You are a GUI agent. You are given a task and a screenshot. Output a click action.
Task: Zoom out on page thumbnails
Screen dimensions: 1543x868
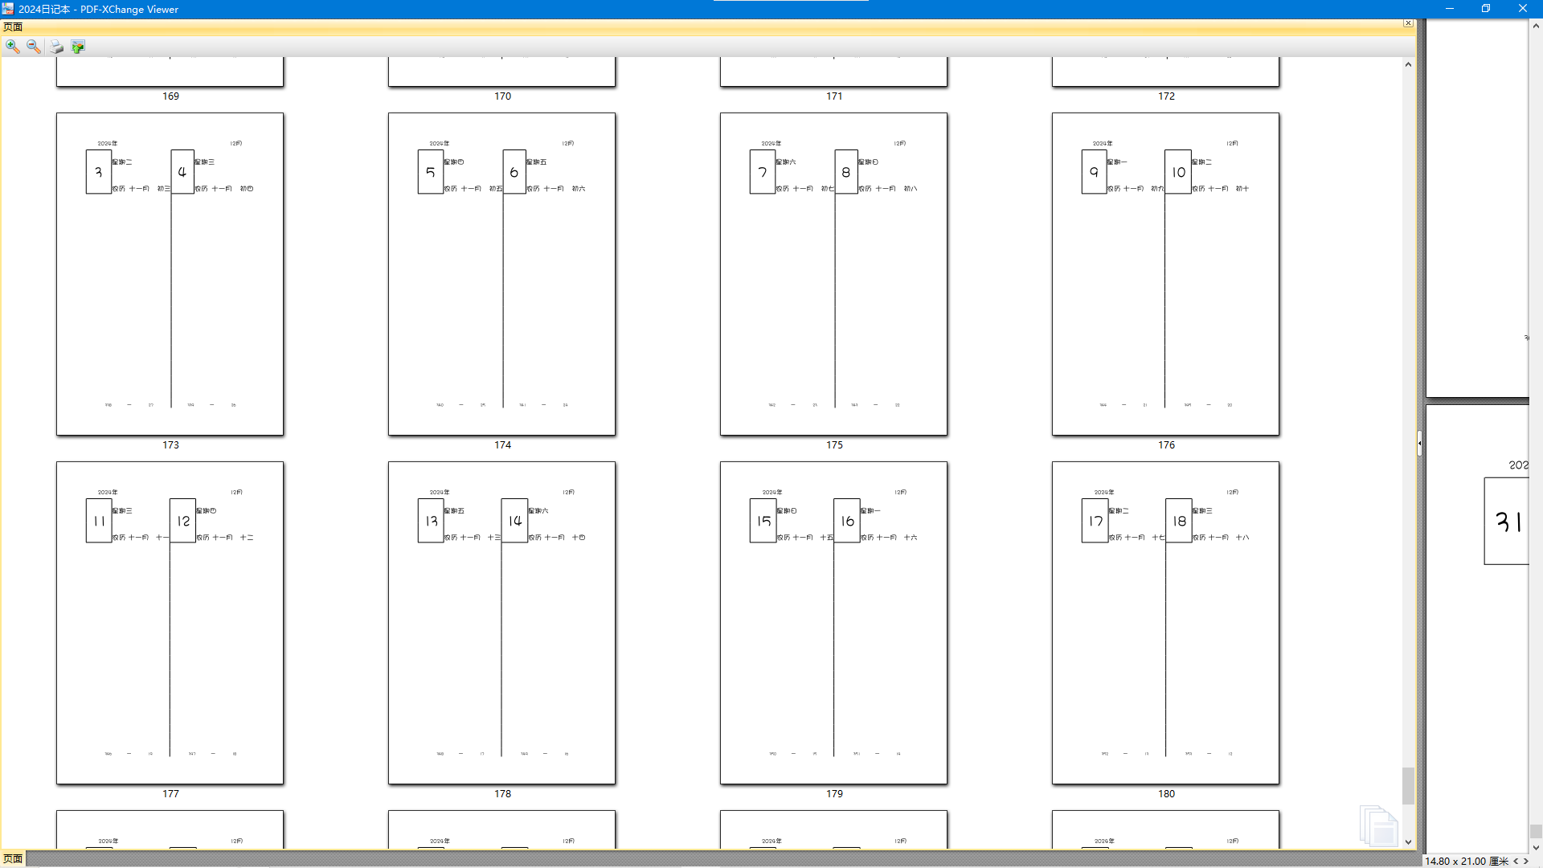[34, 47]
